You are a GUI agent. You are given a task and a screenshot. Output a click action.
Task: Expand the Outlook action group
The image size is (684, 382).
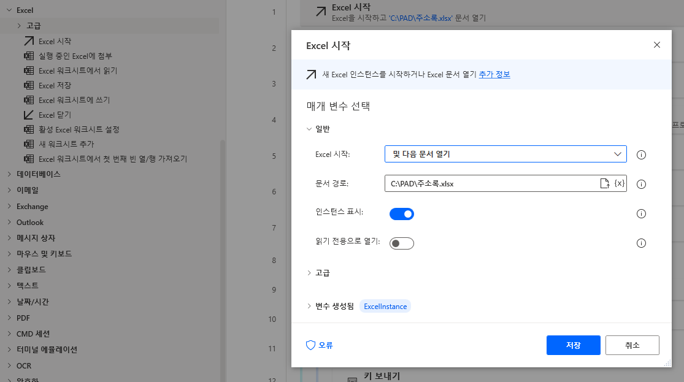pos(9,222)
